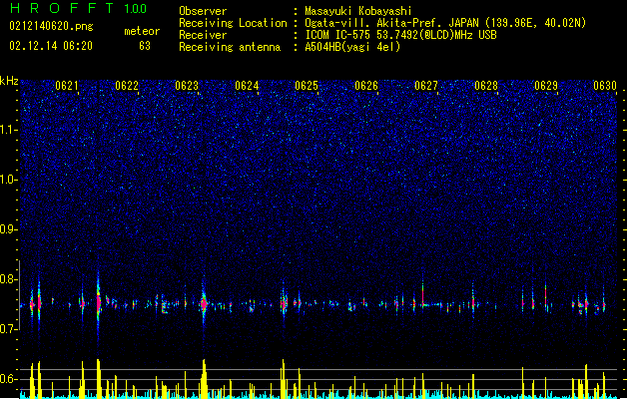Select the file name 0212140620.png
Screen dimensions: 628x399
coord(51,26)
